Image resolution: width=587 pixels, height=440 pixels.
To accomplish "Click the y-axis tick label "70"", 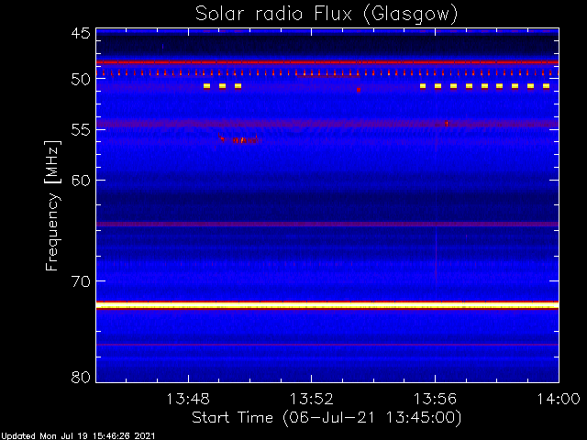I will point(81,281).
